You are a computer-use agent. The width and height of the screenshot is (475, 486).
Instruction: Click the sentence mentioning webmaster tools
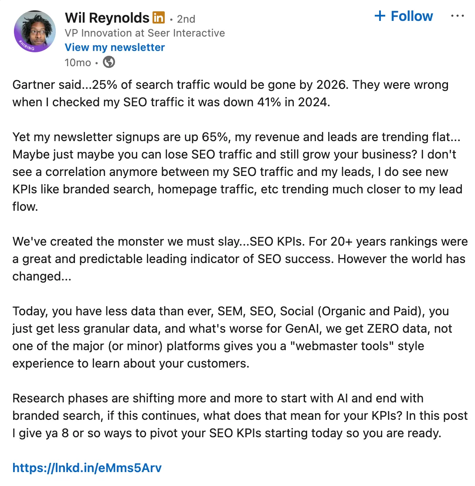point(218,347)
